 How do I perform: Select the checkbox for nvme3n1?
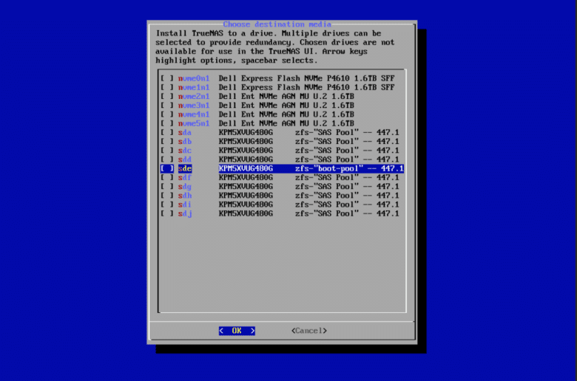tap(166, 106)
